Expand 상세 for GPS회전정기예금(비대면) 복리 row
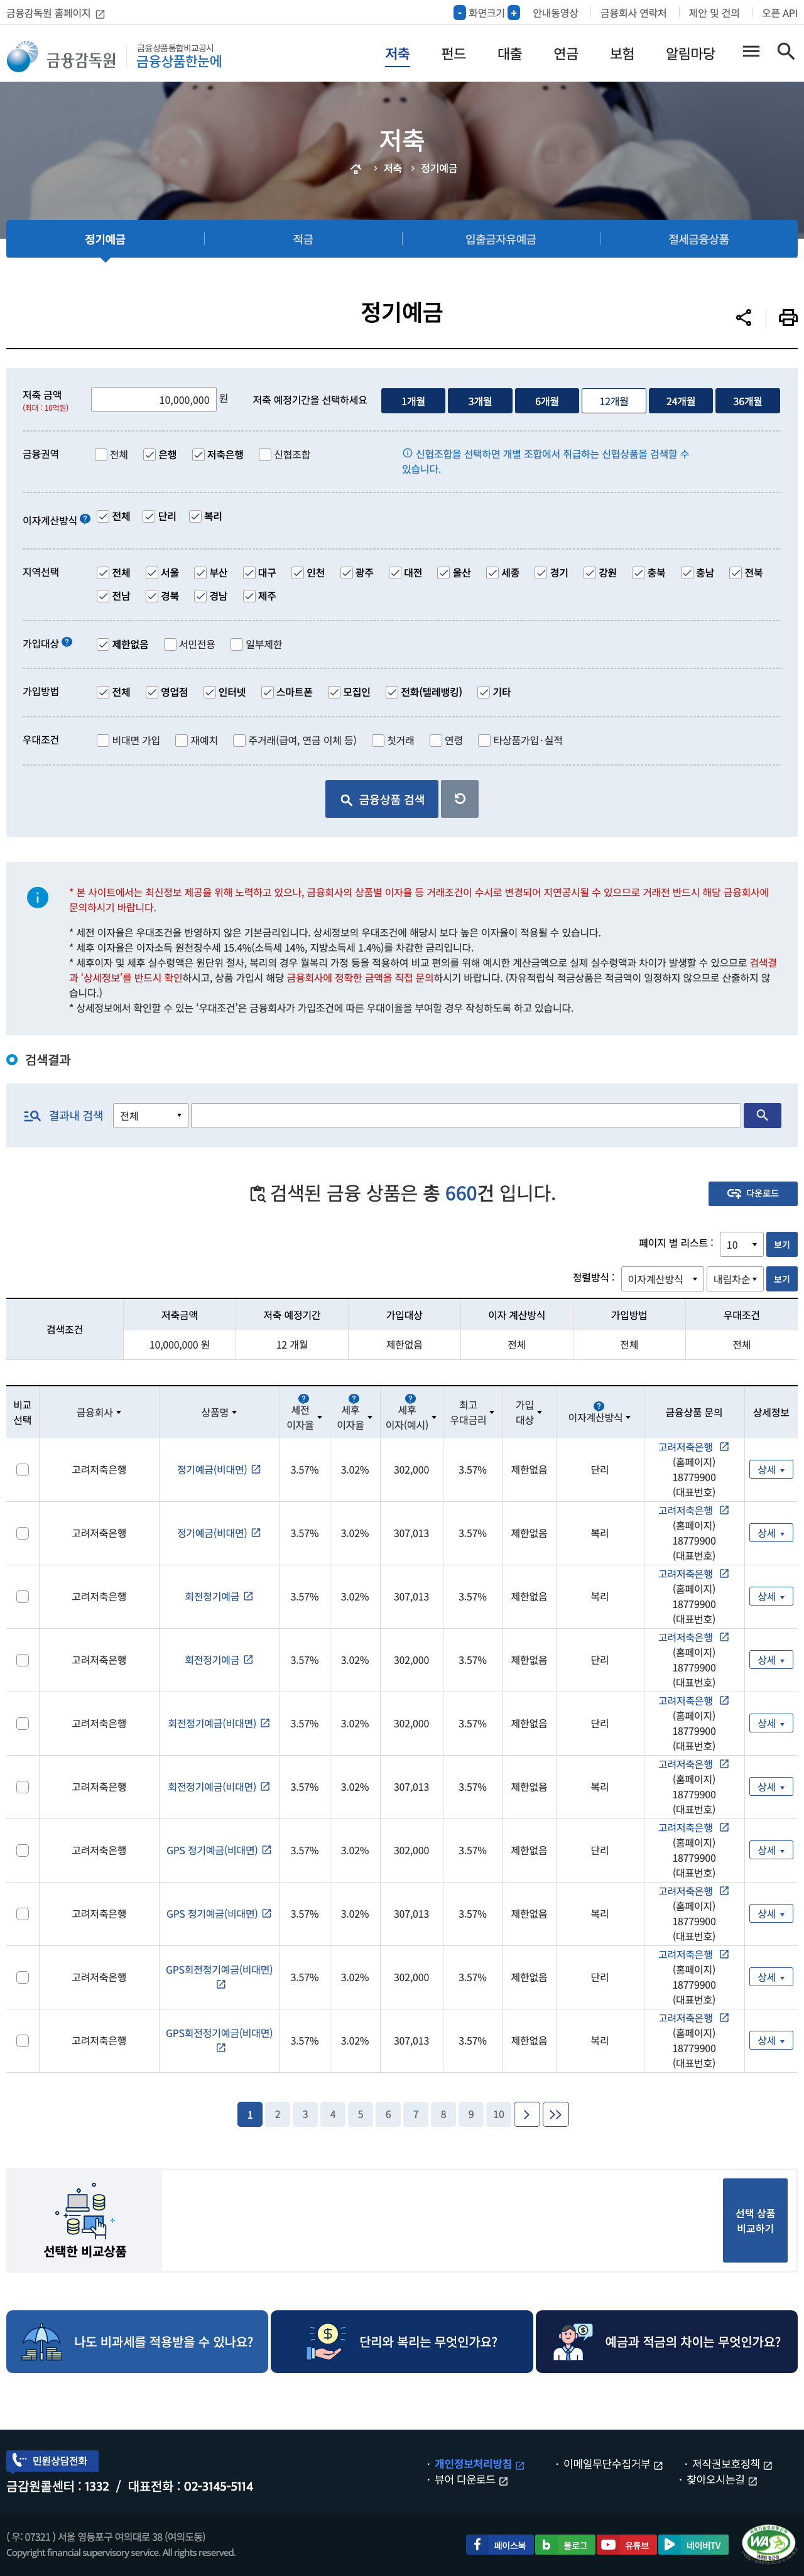This screenshot has height=2576, width=804. [x=771, y=2040]
